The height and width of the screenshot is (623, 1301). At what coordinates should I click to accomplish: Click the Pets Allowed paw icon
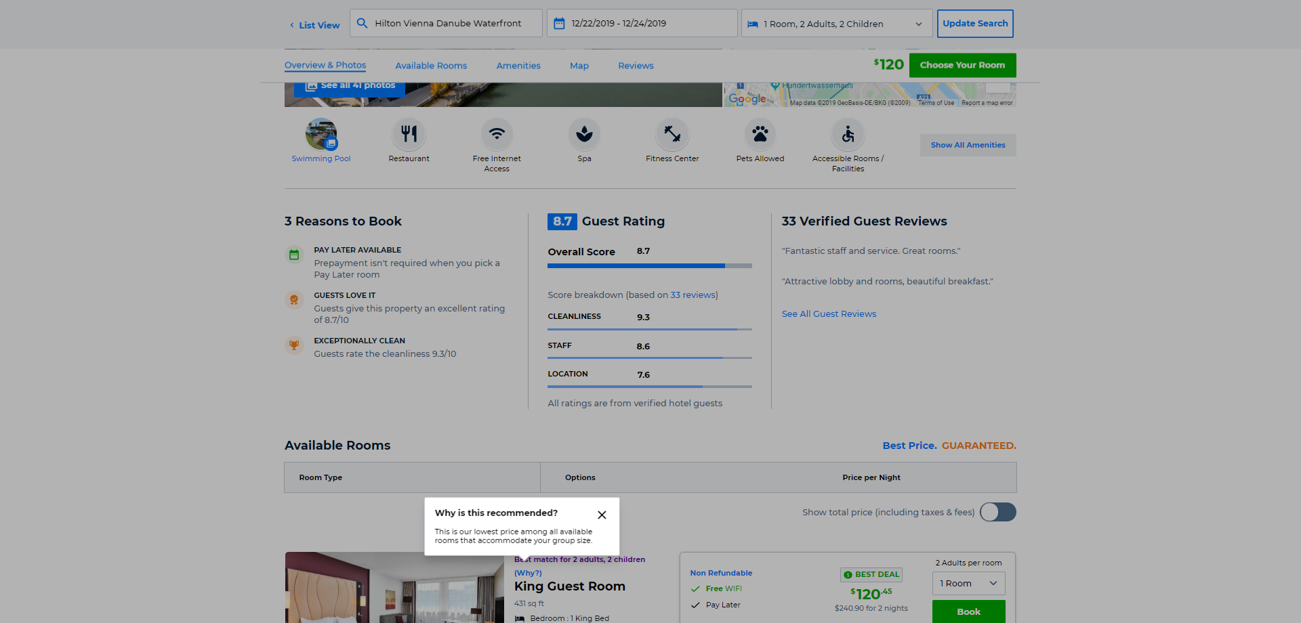[x=760, y=134]
